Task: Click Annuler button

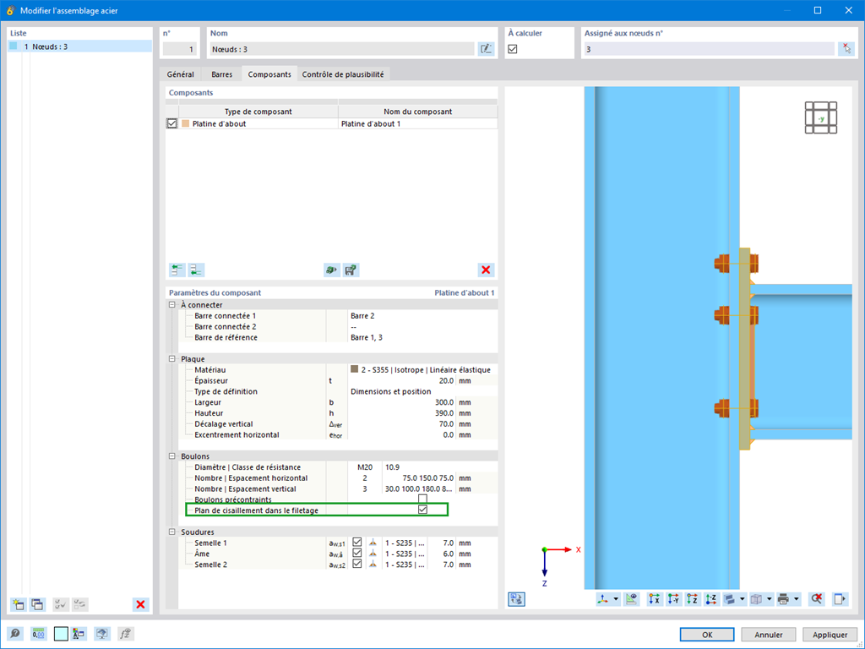Action: [x=769, y=635]
